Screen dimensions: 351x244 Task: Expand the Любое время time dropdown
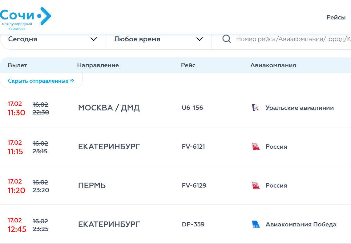159,39
